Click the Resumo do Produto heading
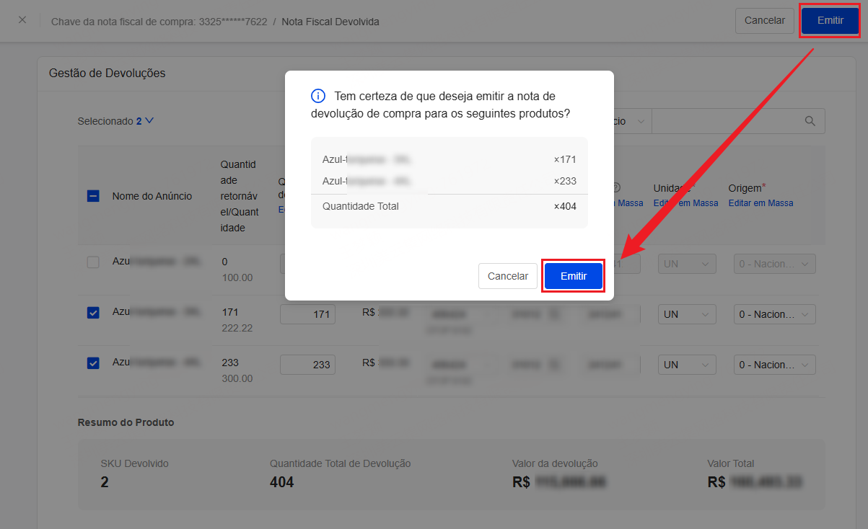 126,422
